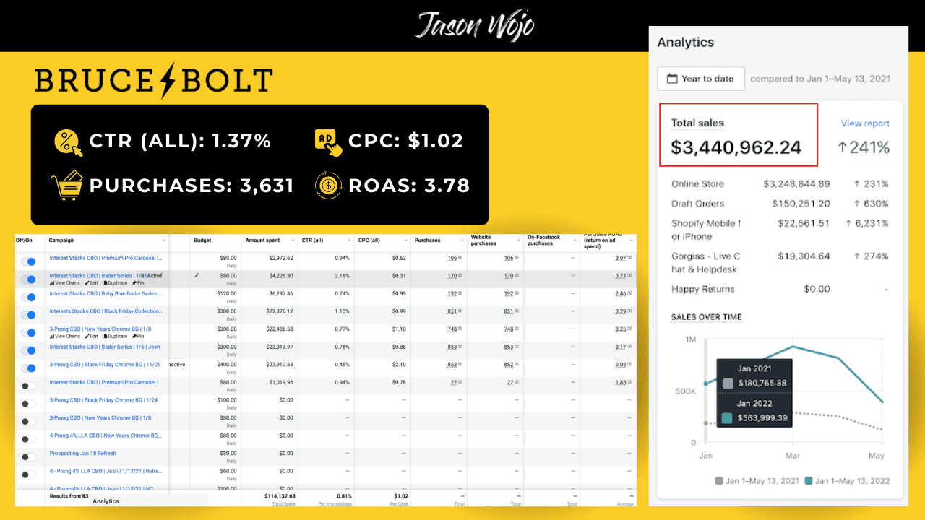Expand the Purchases column dropdown arrow
This screenshot has height=520, width=925.
pyautogui.click(x=460, y=240)
